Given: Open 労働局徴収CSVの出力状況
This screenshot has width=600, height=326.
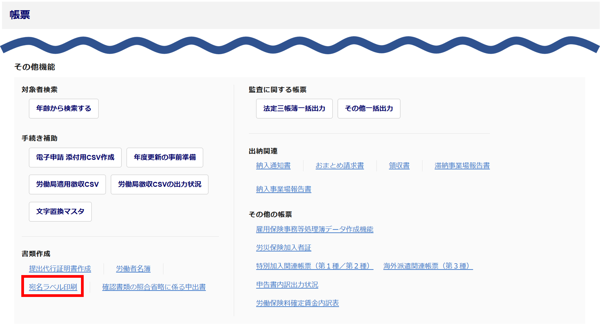Looking at the screenshot, I should point(159,184).
